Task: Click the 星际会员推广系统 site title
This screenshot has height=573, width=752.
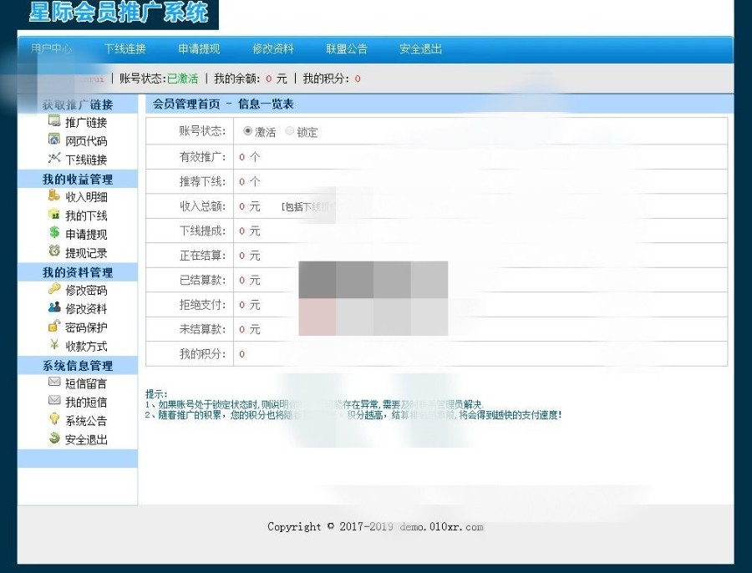Action: coord(119,12)
